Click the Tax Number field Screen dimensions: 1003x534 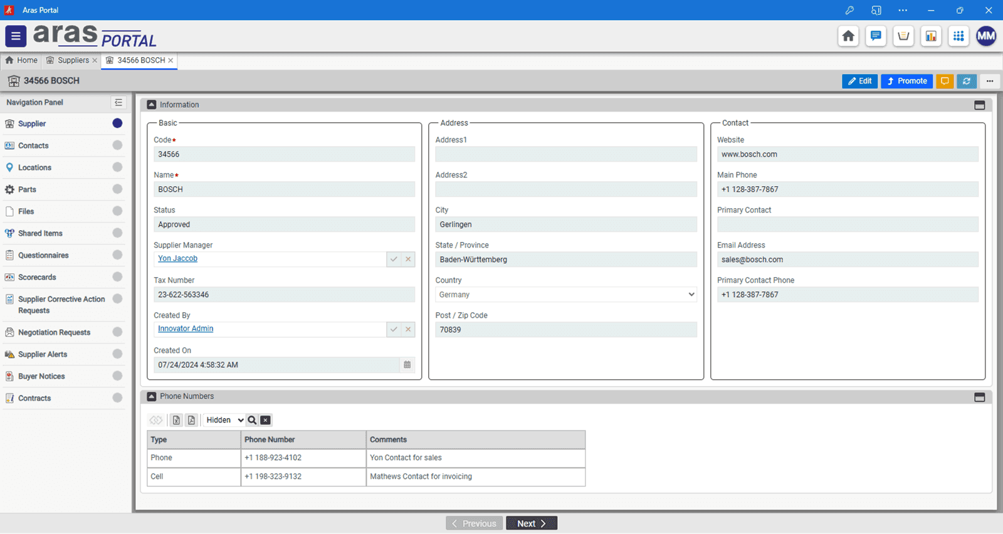coord(284,295)
